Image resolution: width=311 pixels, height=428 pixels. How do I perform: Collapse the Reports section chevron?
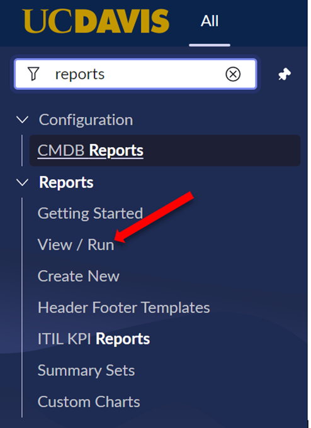[x=22, y=182]
